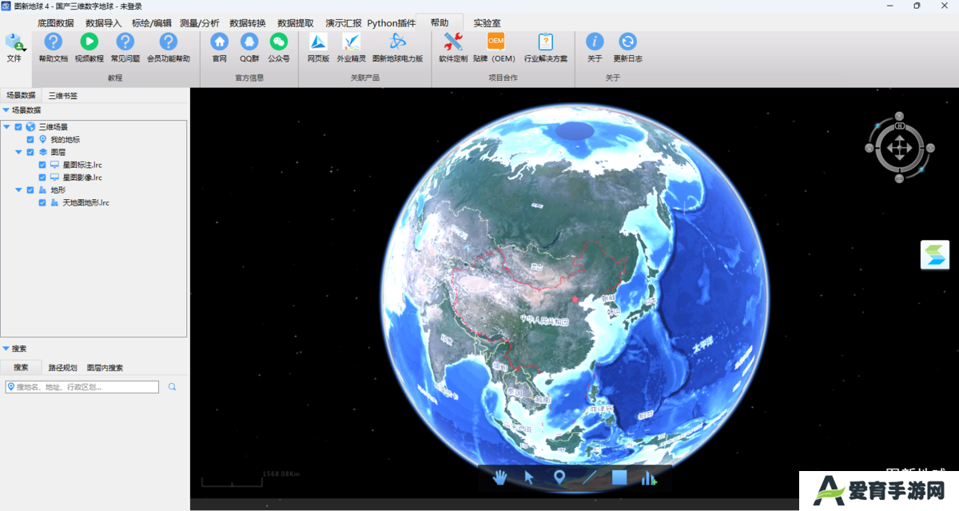Switch to the 测量/分析 ribbon tab

click(x=200, y=23)
